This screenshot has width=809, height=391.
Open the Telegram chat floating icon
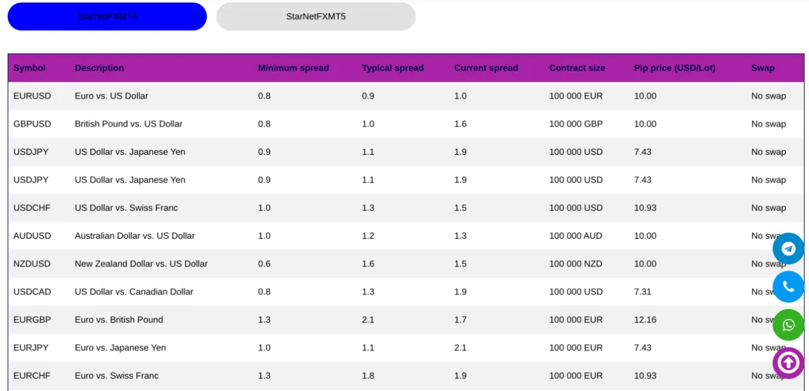pos(788,248)
